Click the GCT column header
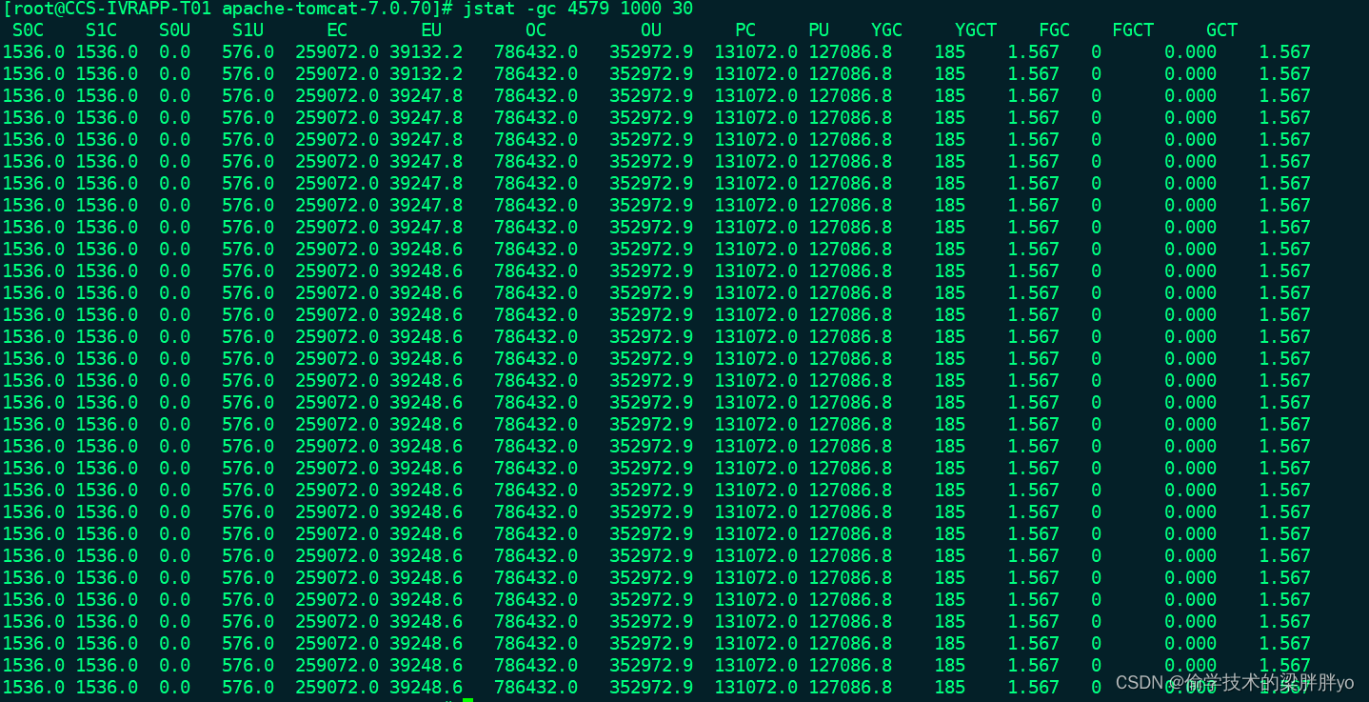This screenshot has width=1369, height=702. click(1221, 30)
